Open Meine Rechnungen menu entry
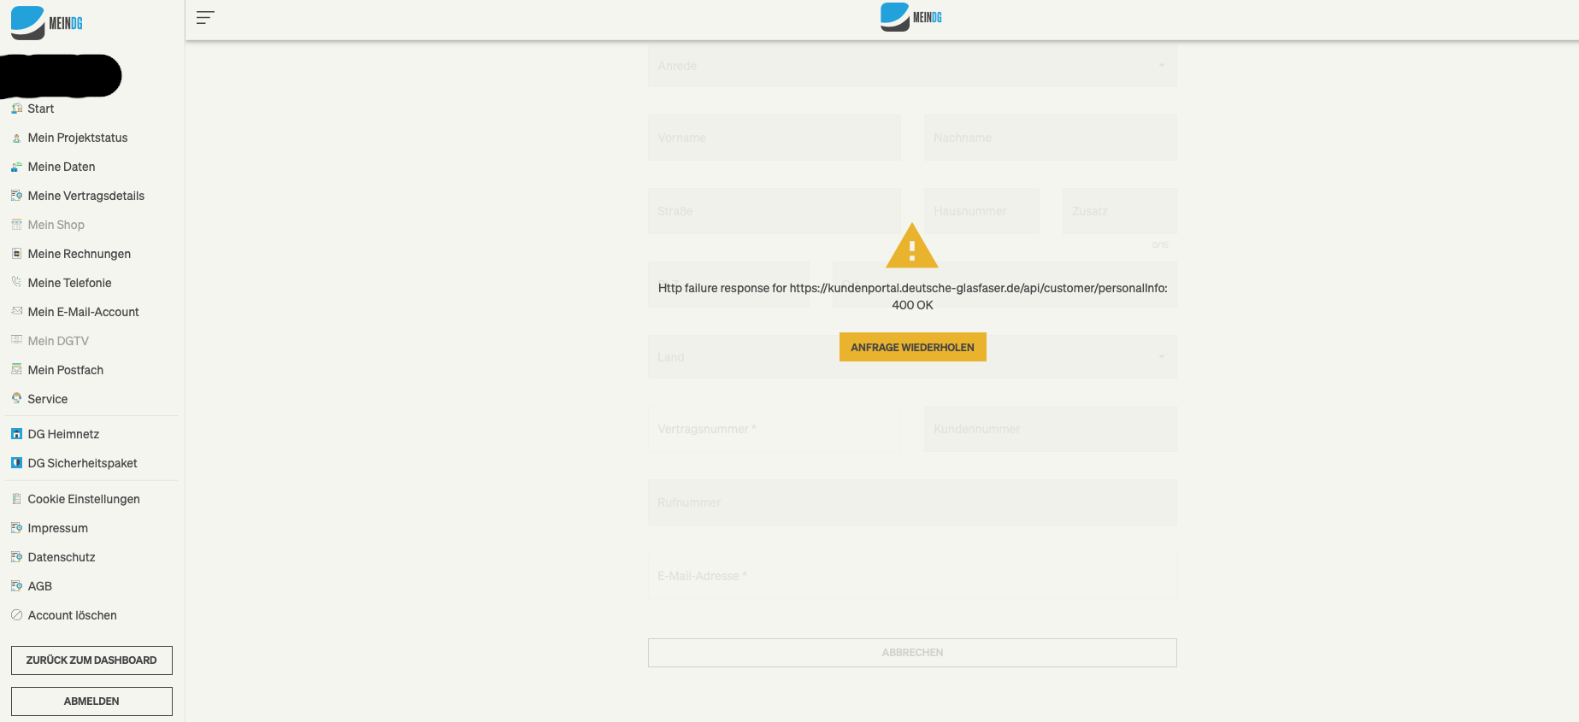Screen dimensions: 1579x722 (80, 254)
